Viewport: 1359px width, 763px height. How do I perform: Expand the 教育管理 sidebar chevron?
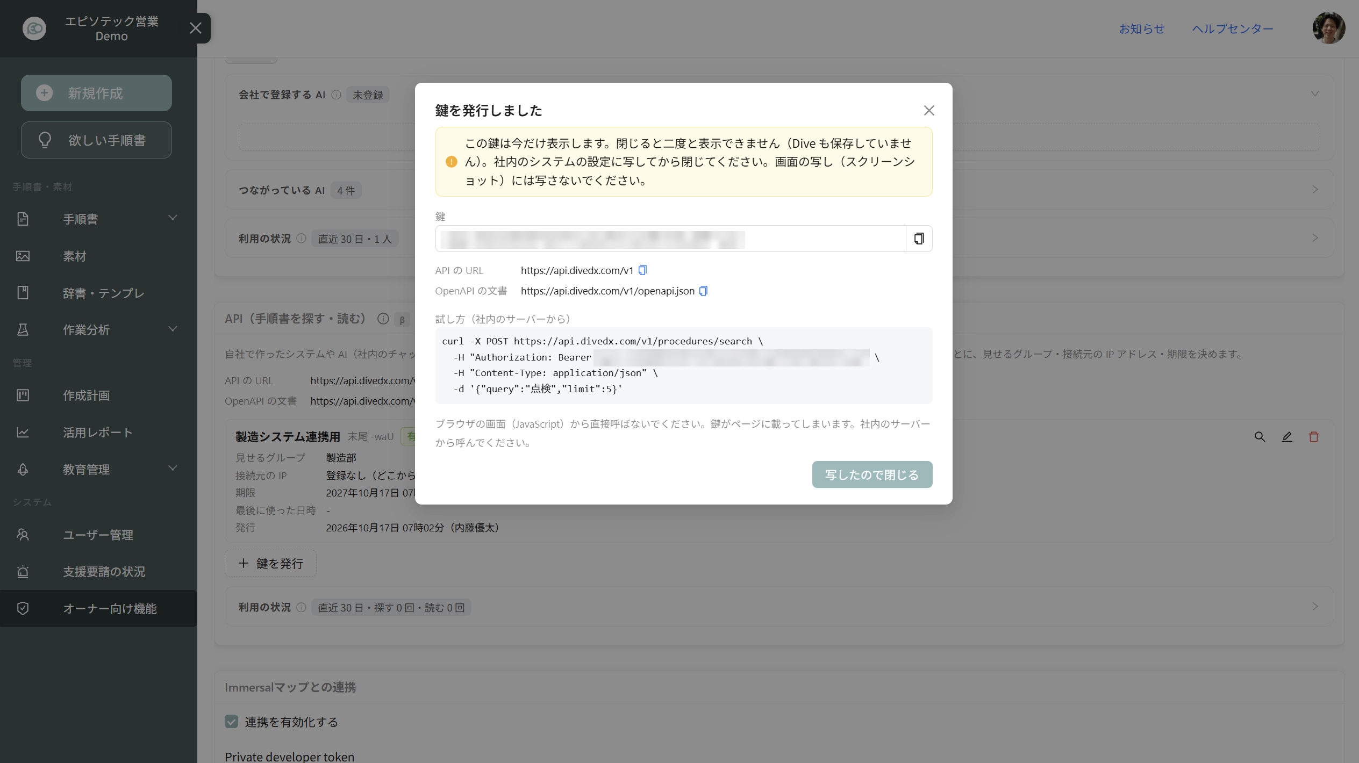pyautogui.click(x=173, y=468)
